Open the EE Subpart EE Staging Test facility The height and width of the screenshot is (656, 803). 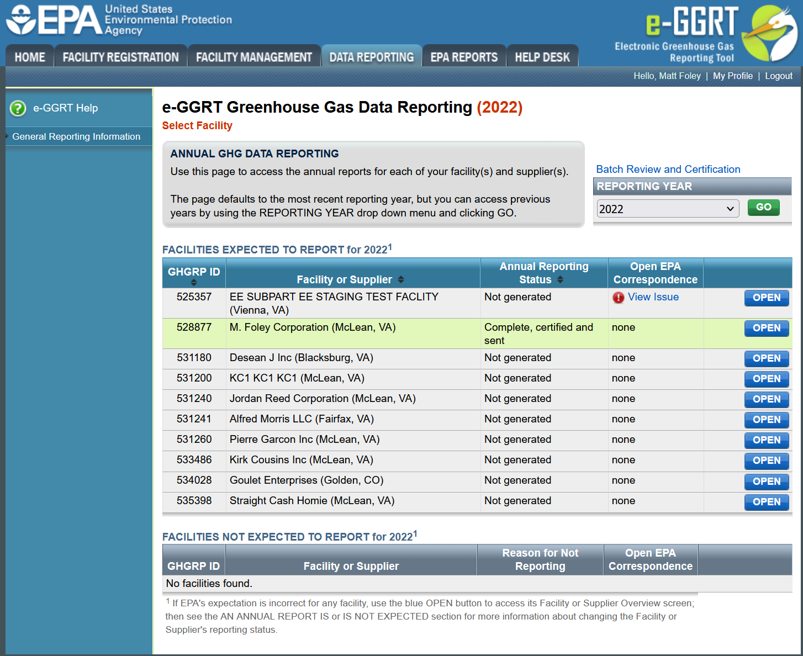(767, 298)
